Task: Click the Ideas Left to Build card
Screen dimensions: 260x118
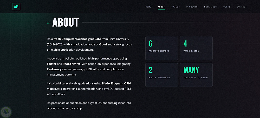Action: (x=196, y=75)
